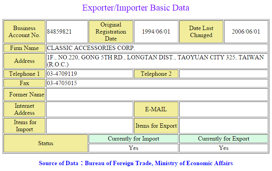Click the Source of Data footer text
This screenshot has height=171, width=272.
coord(136,163)
